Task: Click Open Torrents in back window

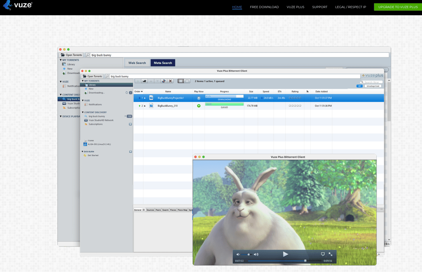Action: 71,55
